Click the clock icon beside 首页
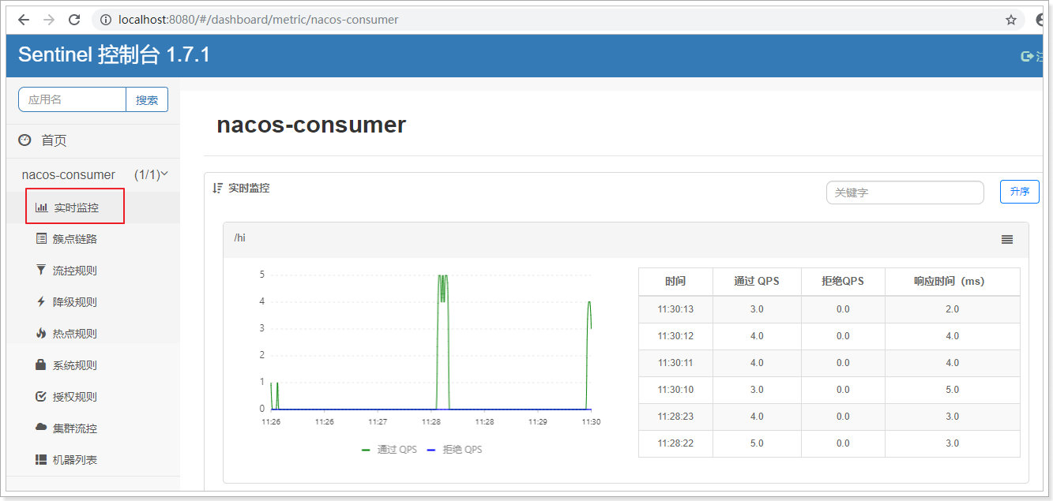 pyautogui.click(x=25, y=140)
